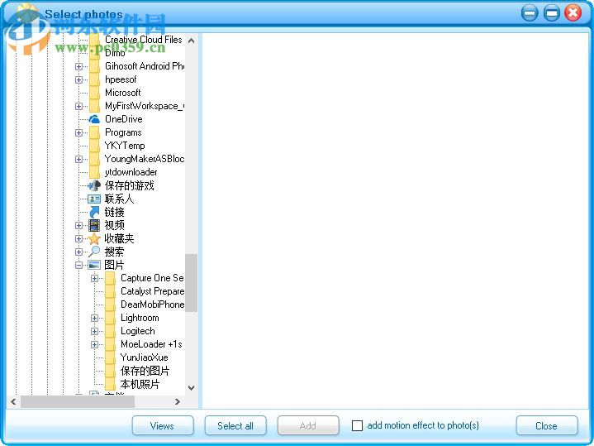The width and height of the screenshot is (594, 446).
Task: Select the Dimo folder
Action: (x=115, y=53)
